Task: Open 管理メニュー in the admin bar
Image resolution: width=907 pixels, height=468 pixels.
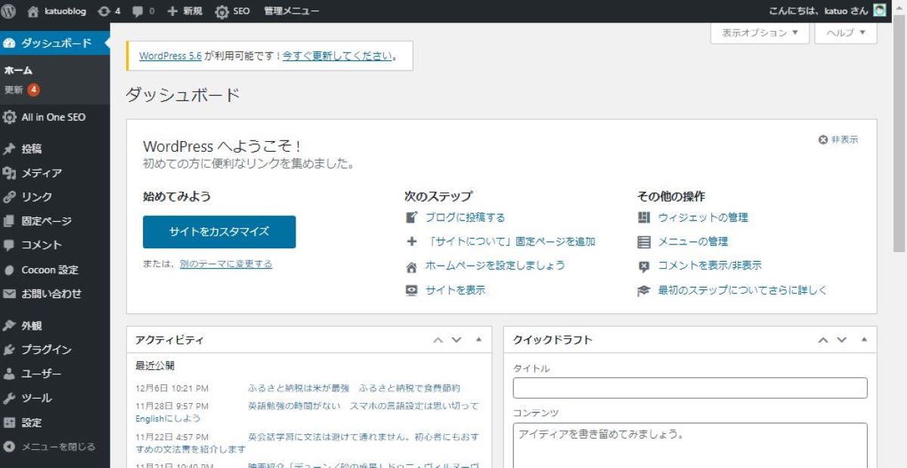Action: [x=292, y=11]
